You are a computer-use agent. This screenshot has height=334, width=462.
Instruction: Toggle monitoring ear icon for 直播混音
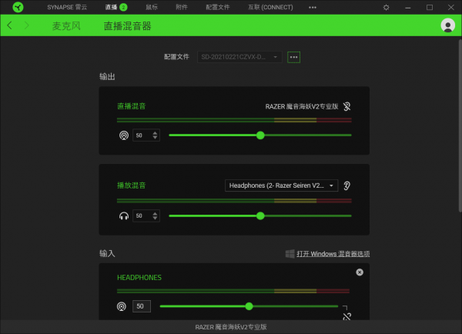(x=346, y=106)
